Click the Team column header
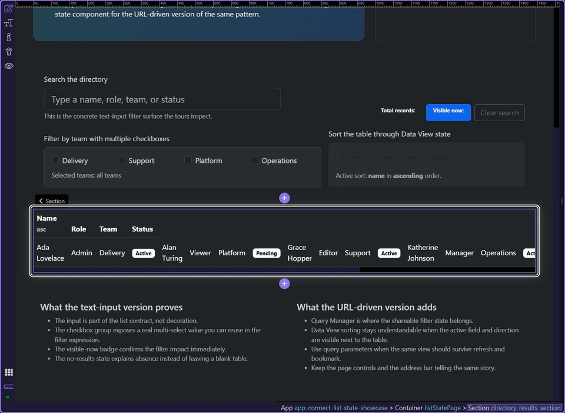Viewport: 565px width, 413px height. (x=108, y=229)
